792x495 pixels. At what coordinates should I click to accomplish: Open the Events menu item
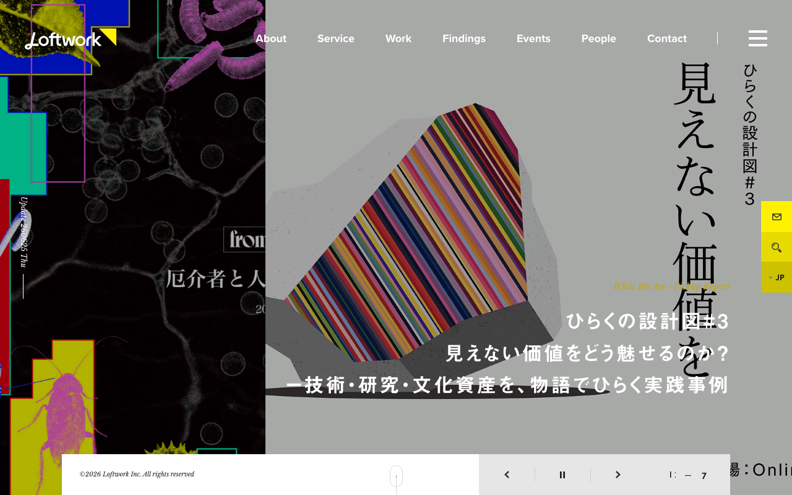(x=533, y=38)
